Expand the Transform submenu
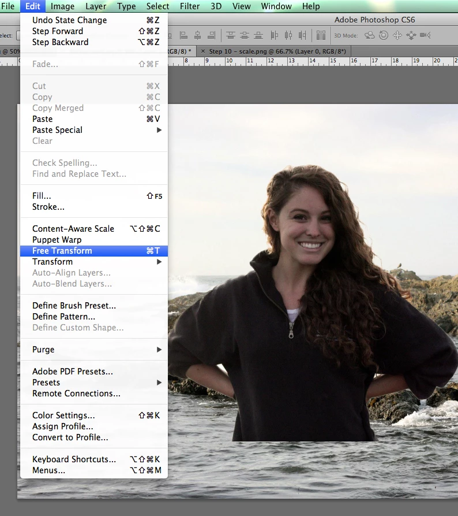Viewport: 458px width, 516px height. pos(94,262)
